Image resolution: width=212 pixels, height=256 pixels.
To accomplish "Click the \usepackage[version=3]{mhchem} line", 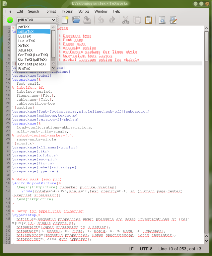I will tap(45, 120).
